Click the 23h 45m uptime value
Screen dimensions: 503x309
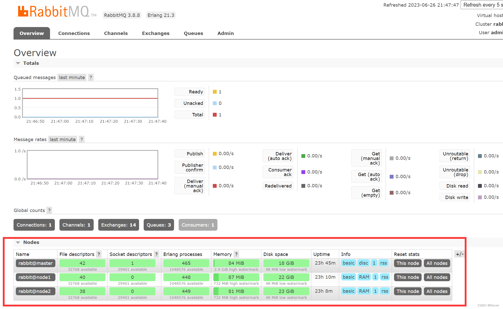325,263
